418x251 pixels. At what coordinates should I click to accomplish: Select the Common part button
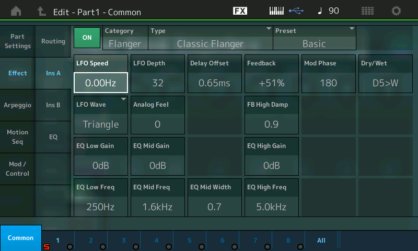point(21,238)
